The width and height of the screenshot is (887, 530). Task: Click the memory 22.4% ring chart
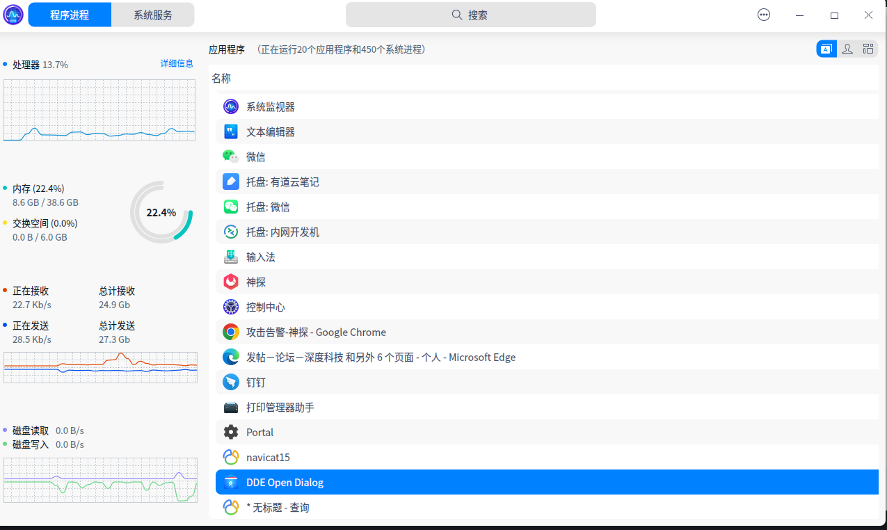coord(161,212)
